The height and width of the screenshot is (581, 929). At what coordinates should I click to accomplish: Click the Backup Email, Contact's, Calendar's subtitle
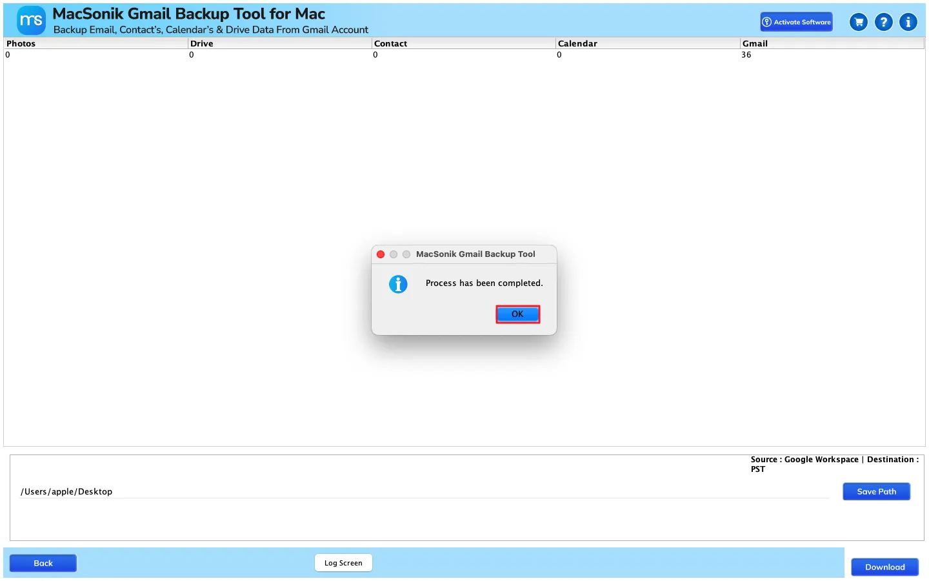(211, 30)
